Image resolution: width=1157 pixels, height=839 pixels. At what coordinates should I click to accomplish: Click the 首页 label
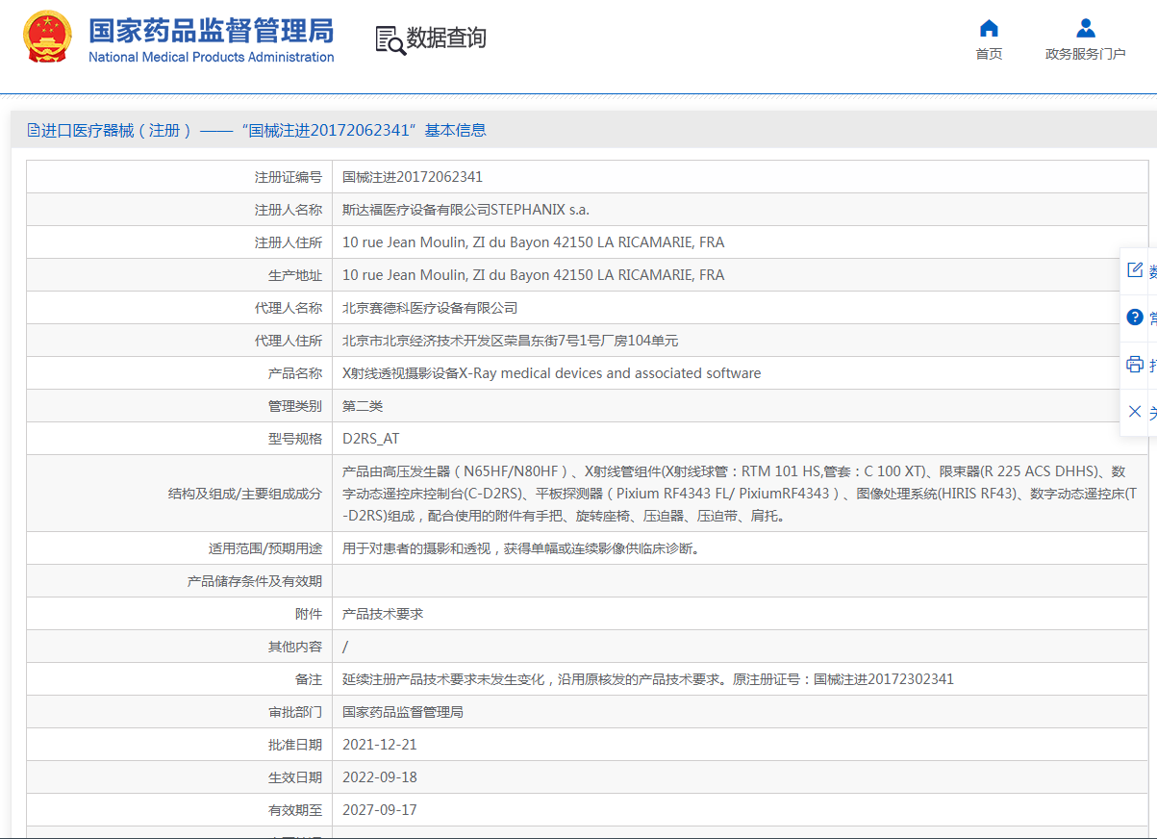pos(989,54)
